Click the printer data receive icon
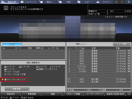This screenshot has width=132, height=99. pyautogui.click(x=11, y=97)
